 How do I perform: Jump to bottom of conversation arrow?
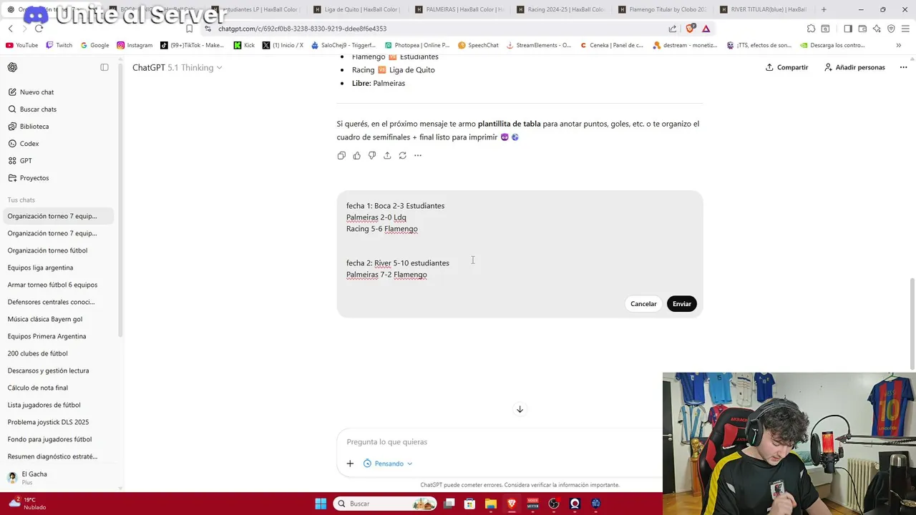pyautogui.click(x=520, y=409)
